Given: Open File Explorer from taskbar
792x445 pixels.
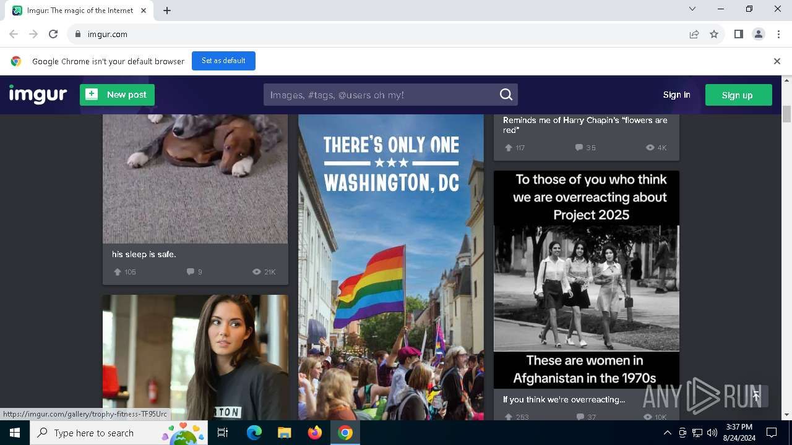Looking at the screenshot, I should (284, 433).
